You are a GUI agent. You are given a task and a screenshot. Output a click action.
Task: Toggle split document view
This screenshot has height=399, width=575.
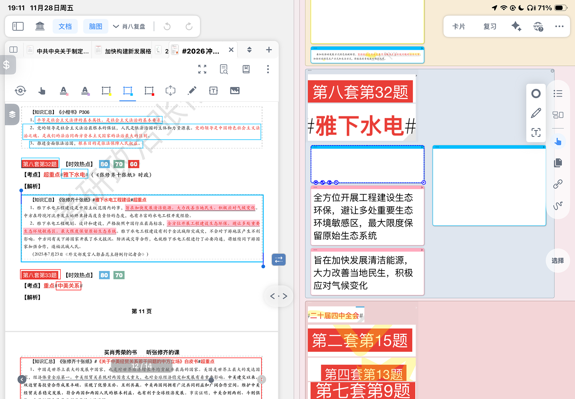(14, 50)
